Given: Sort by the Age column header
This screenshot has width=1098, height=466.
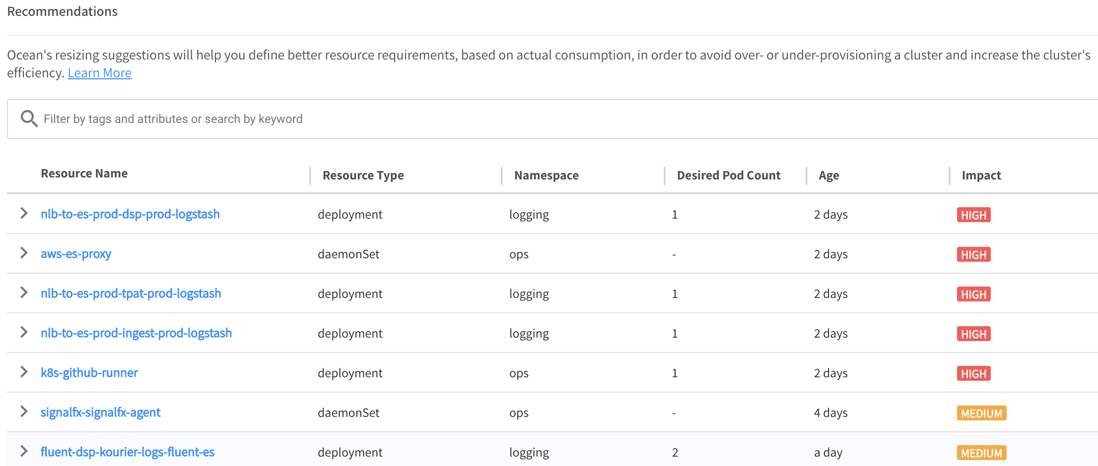Looking at the screenshot, I should tap(828, 175).
